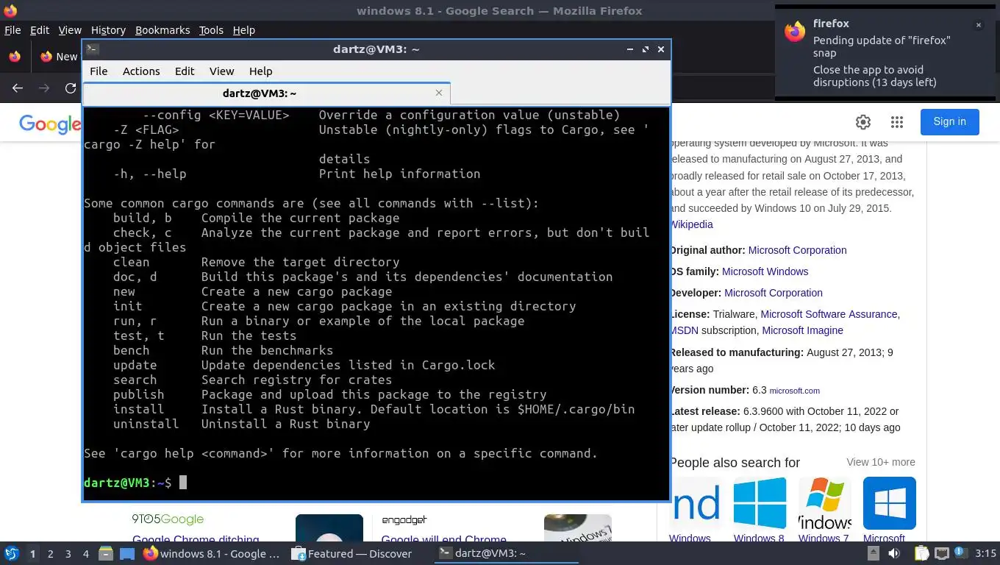
Task: Open the network tray icon
Action: (x=942, y=553)
